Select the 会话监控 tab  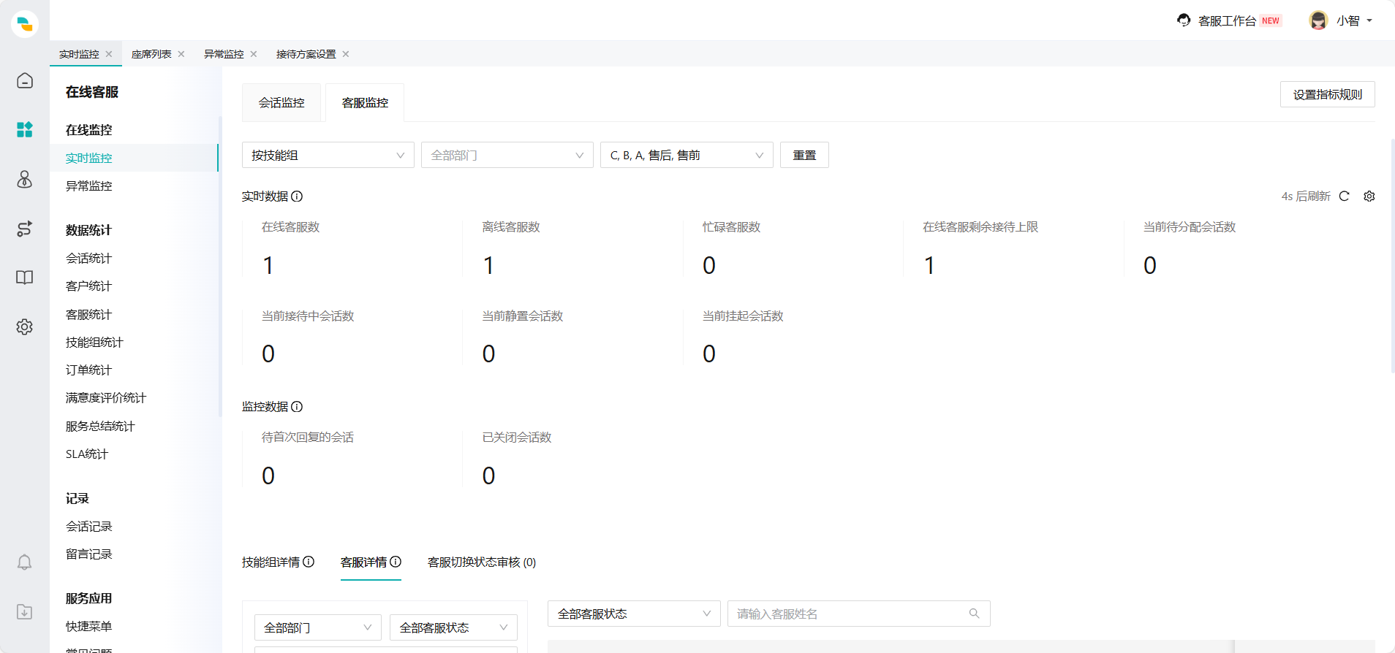point(281,103)
